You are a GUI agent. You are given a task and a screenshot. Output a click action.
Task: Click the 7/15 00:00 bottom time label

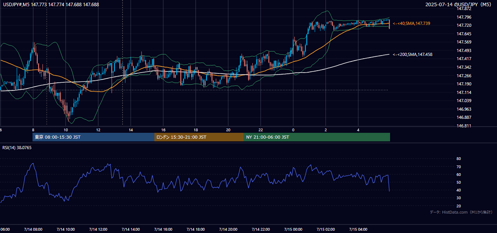coord(293,229)
